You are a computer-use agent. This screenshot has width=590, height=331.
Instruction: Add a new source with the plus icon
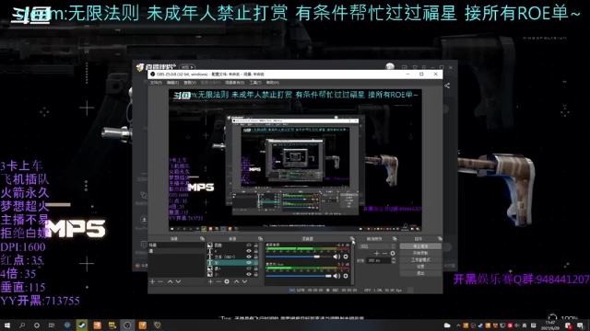click(210, 281)
